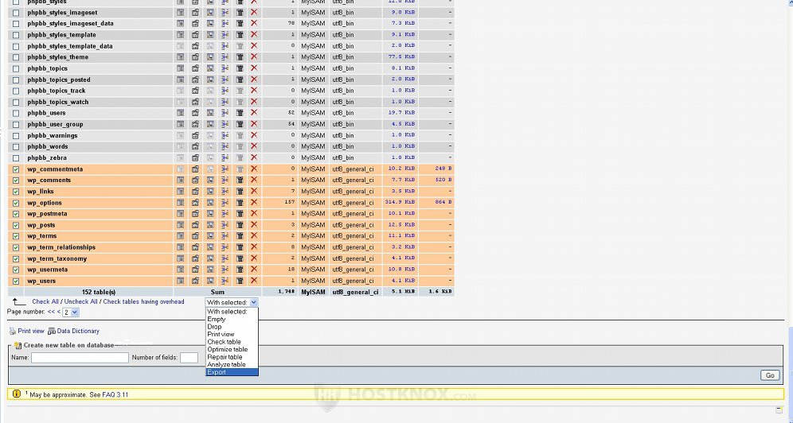793x423 pixels.
Task: Click Search icon for wp_users row
Action: click(x=210, y=281)
